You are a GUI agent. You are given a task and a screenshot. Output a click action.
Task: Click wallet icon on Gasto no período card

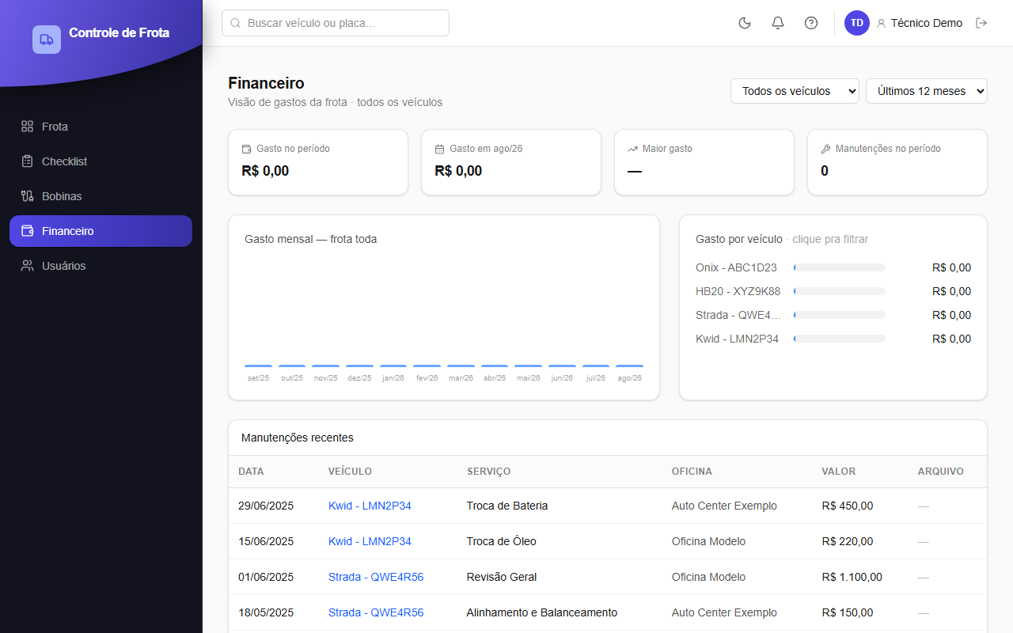point(246,149)
